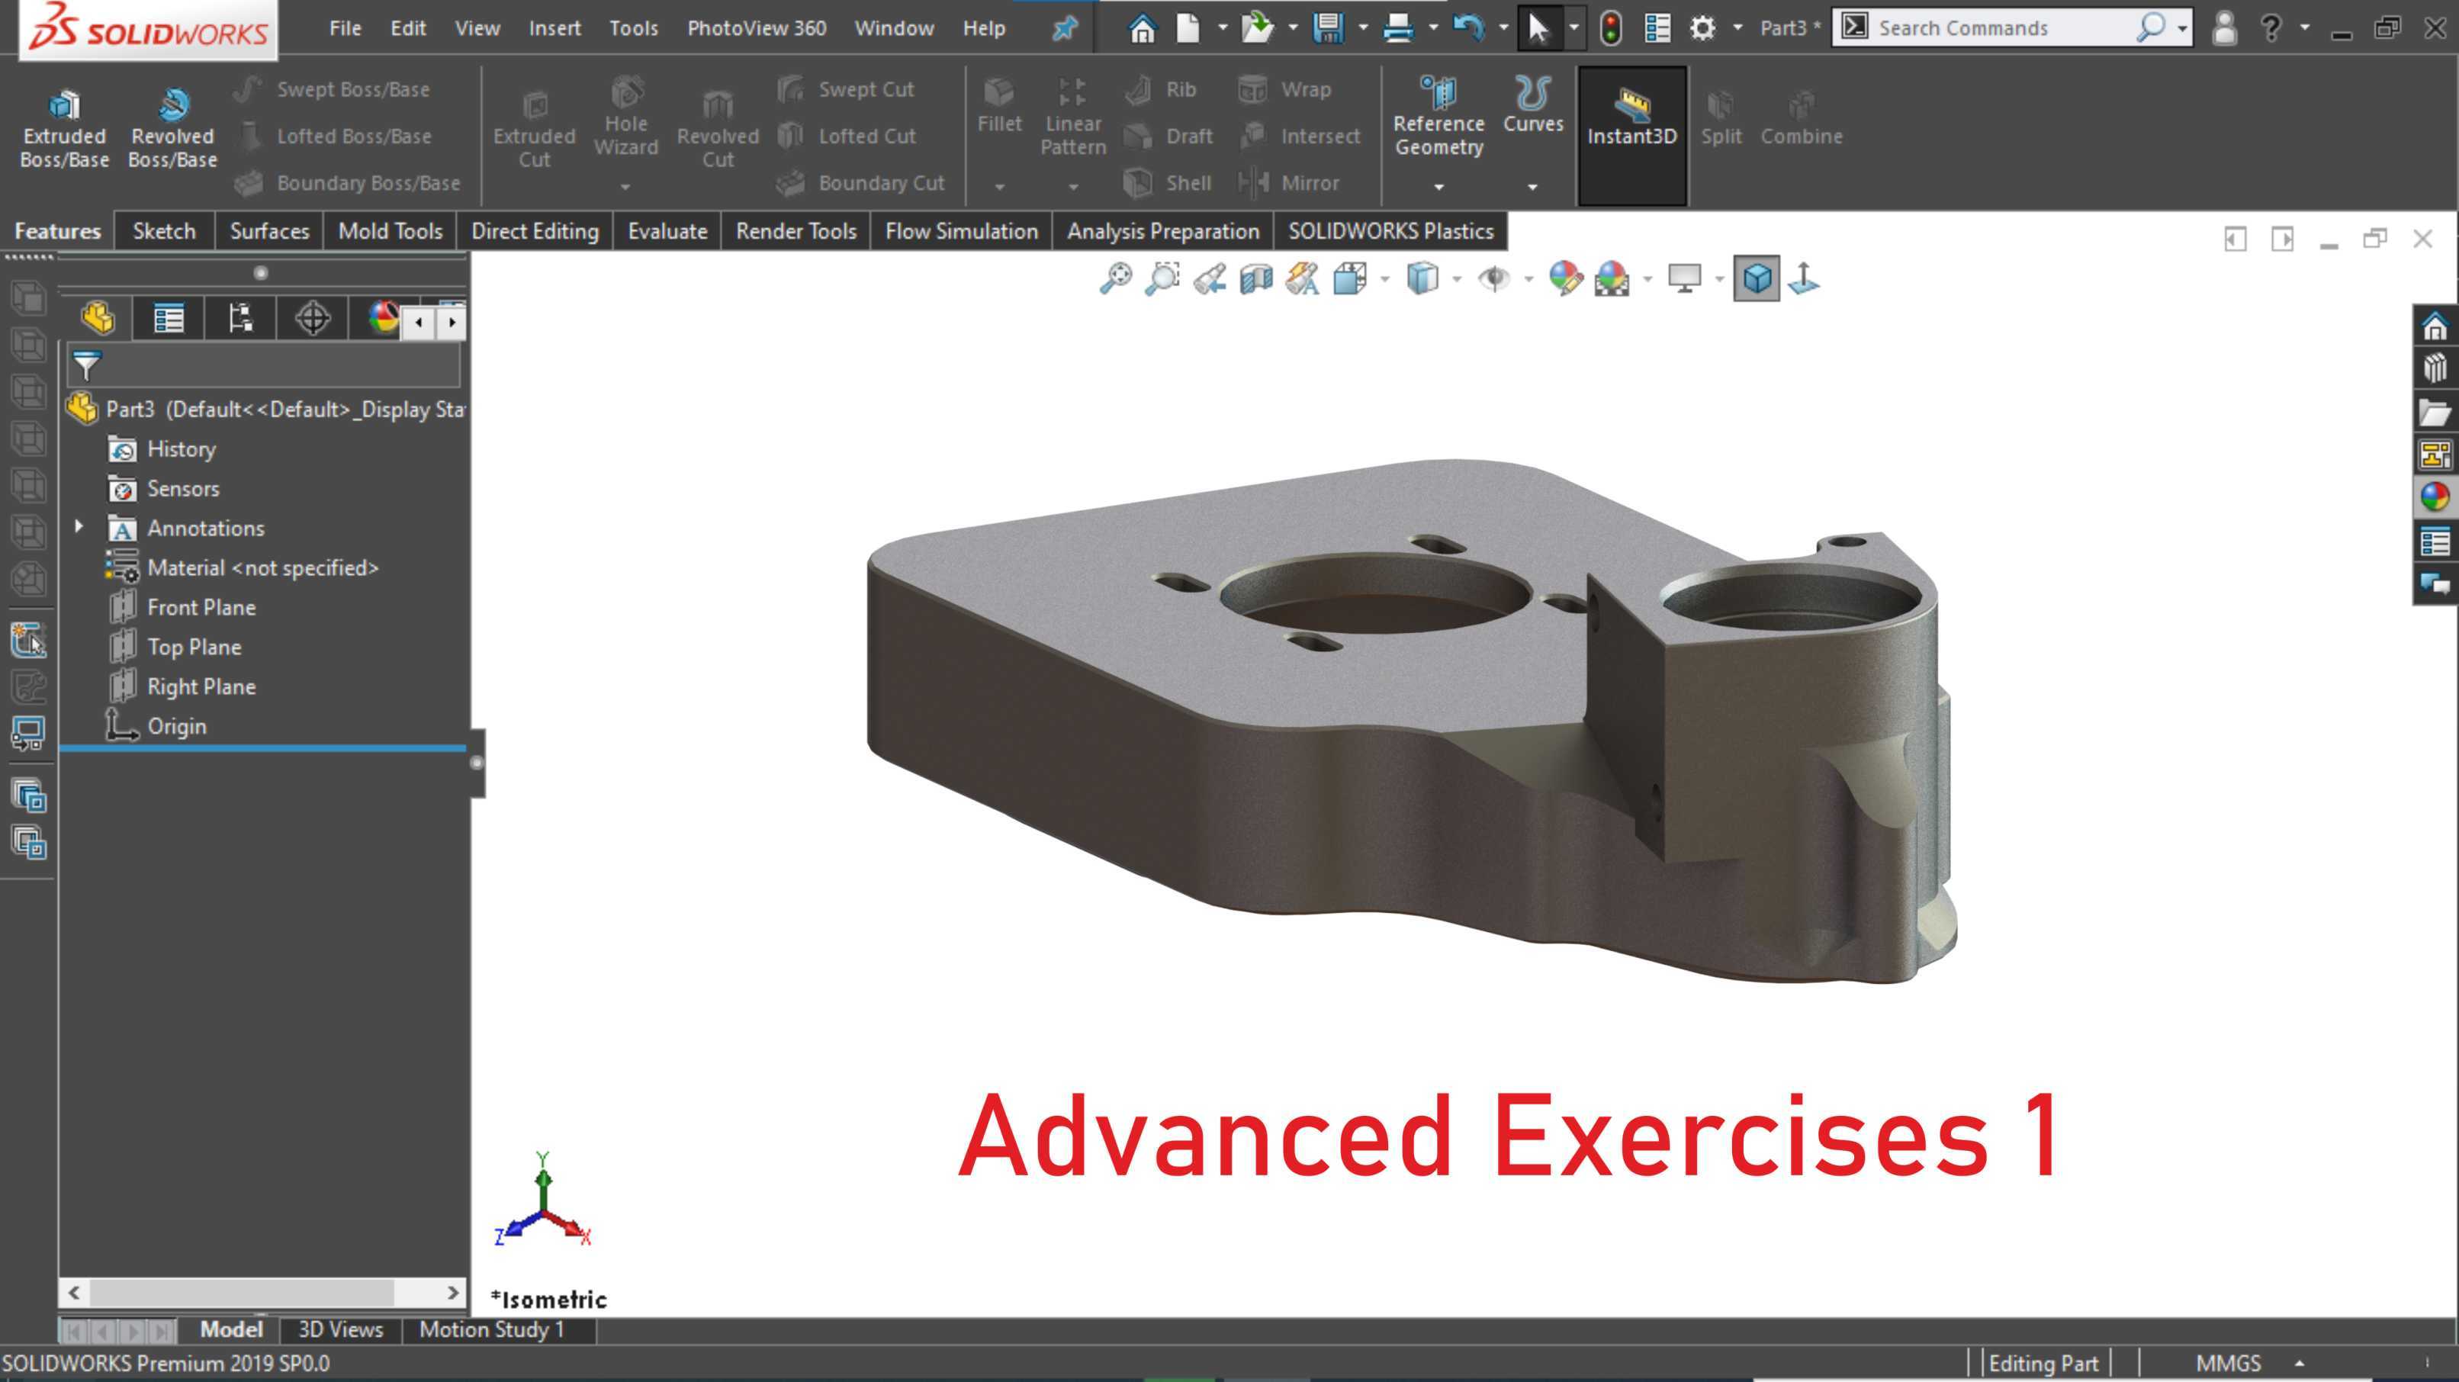Click Material <not specified> item
This screenshot has width=2459, height=1382.
(x=243, y=568)
